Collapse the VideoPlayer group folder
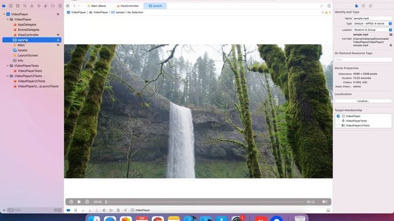Screen dimensions: 394x221 click(7, 19)
